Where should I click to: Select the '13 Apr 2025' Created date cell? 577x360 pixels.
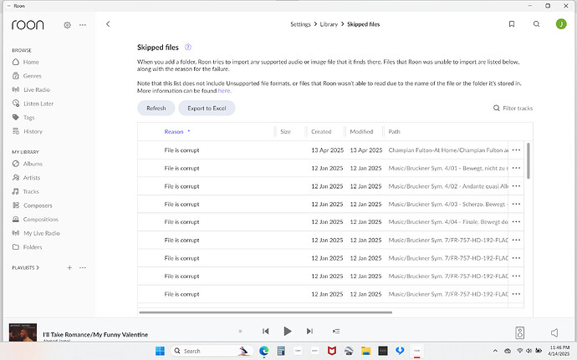pyautogui.click(x=328, y=150)
